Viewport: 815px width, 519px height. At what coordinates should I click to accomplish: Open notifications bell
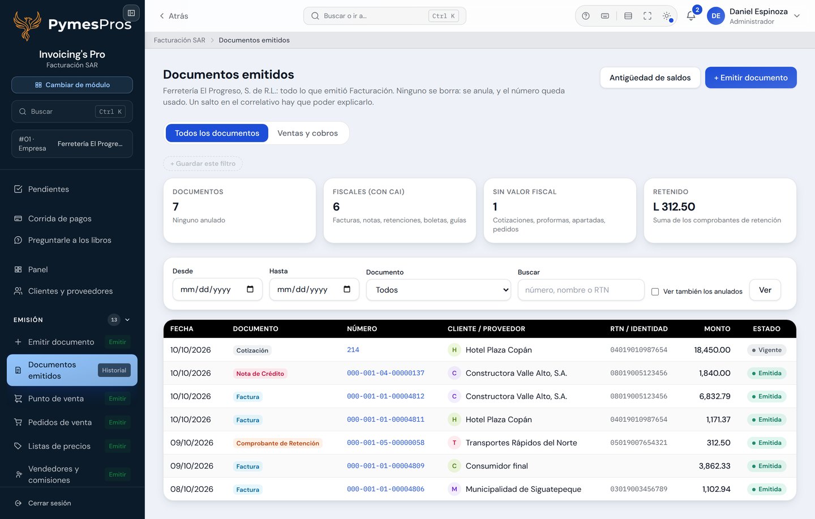[x=691, y=16]
